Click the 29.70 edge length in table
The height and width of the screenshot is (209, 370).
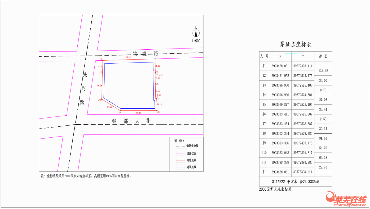point(323,167)
